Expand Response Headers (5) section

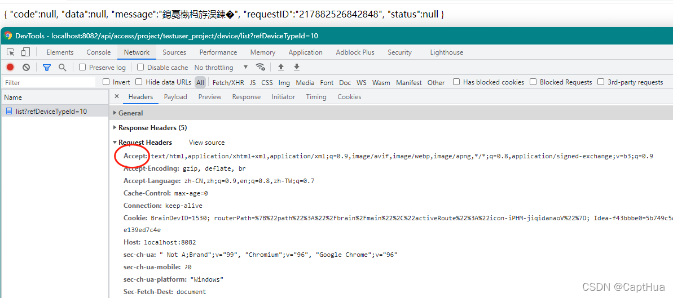tap(115, 128)
